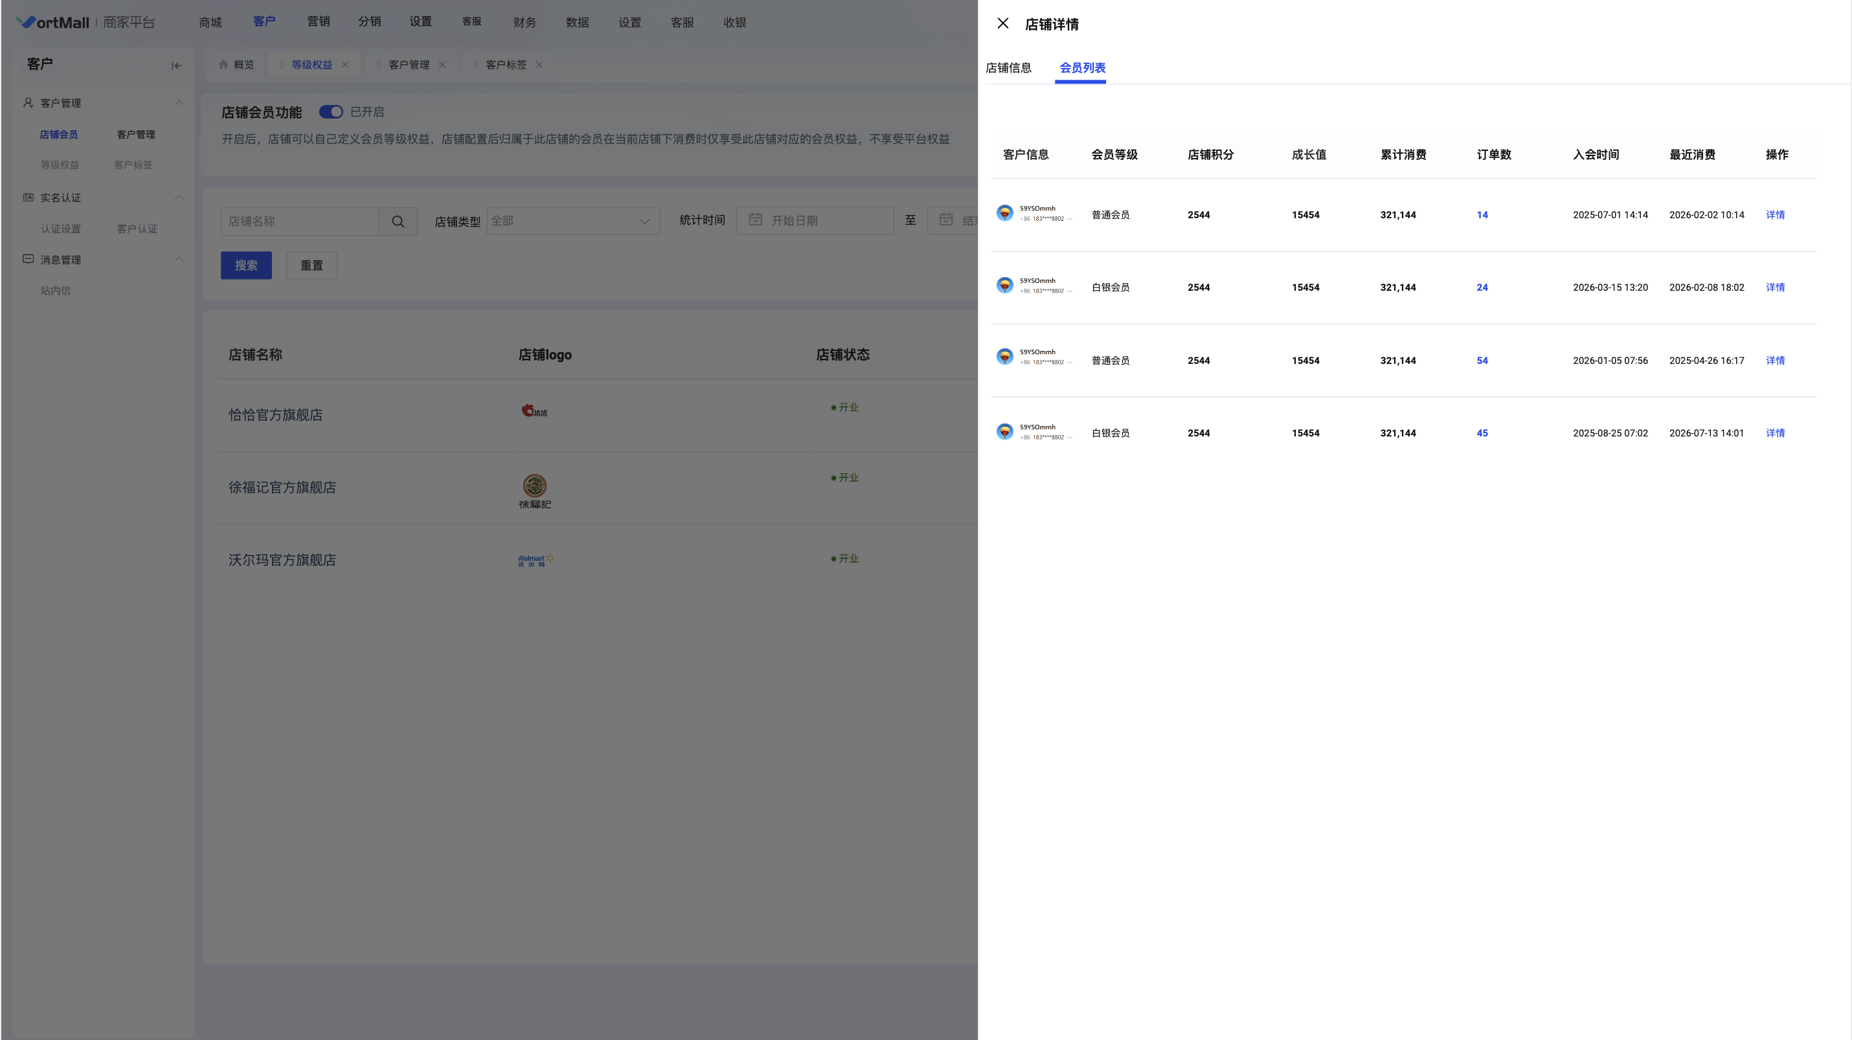Viewport: 1852px width, 1040px height.
Task: Click into the 店铺名称 input field
Action: tap(299, 221)
